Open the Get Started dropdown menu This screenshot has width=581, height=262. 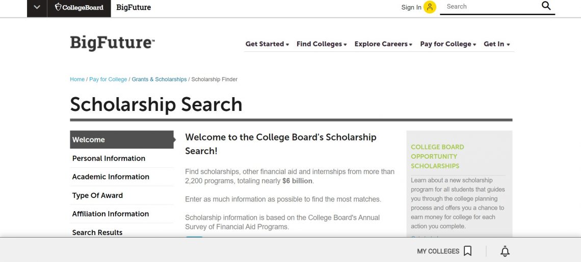coord(267,44)
